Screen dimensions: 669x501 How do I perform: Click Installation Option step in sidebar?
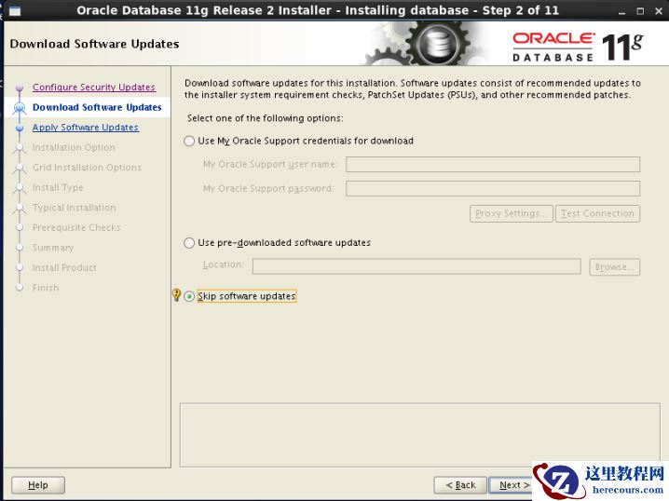74,147
